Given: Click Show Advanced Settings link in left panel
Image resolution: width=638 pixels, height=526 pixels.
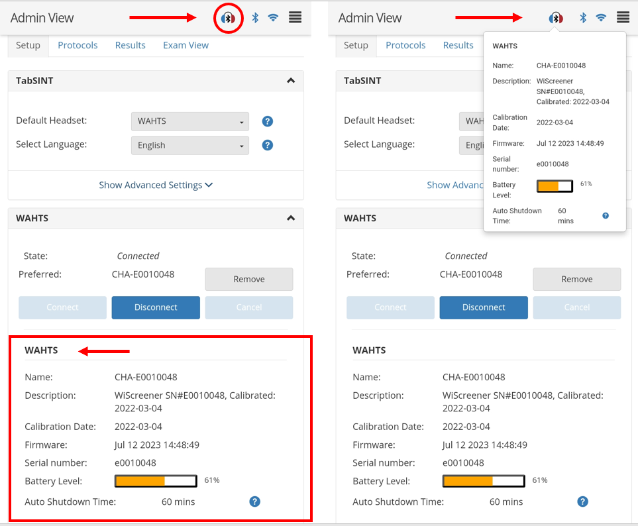Looking at the screenshot, I should 156,185.
